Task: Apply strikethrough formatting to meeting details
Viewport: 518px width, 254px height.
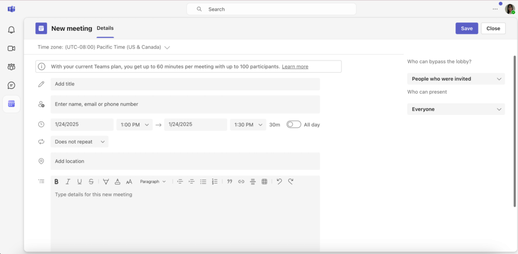Action: coord(91,181)
